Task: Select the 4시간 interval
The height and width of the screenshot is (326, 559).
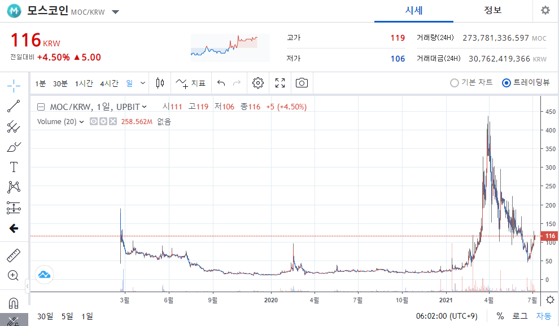Action: 109,83
